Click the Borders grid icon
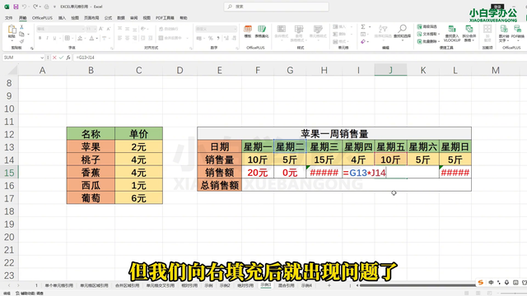 (68, 39)
